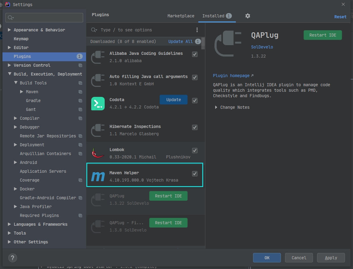
Task: Select the Installed tab
Action: (x=217, y=16)
